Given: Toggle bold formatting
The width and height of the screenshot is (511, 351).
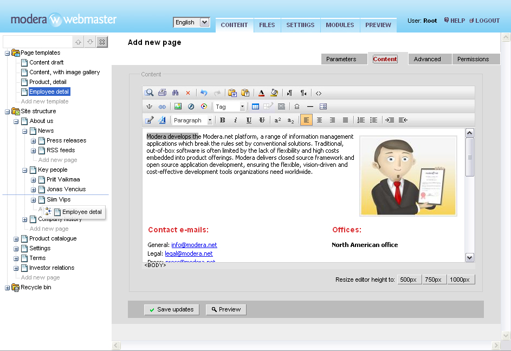Looking at the screenshot, I should pos(223,120).
